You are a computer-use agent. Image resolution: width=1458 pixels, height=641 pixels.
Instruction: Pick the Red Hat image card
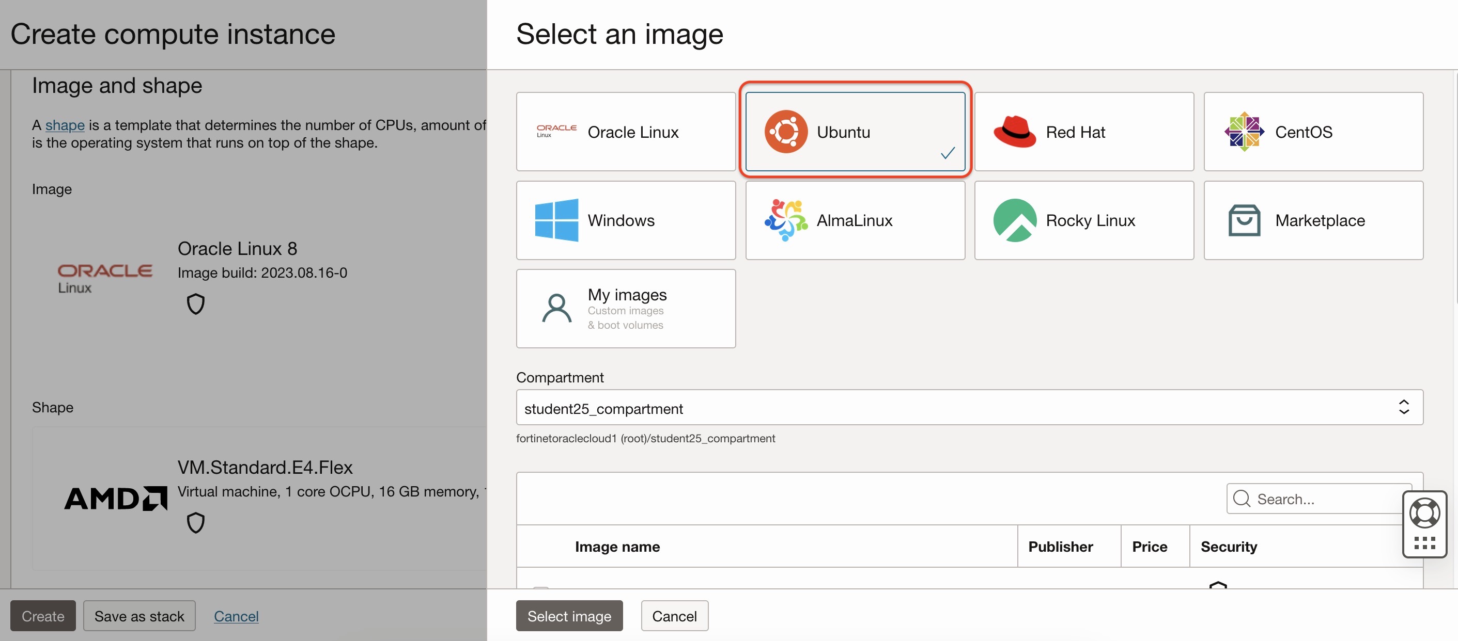1084,132
